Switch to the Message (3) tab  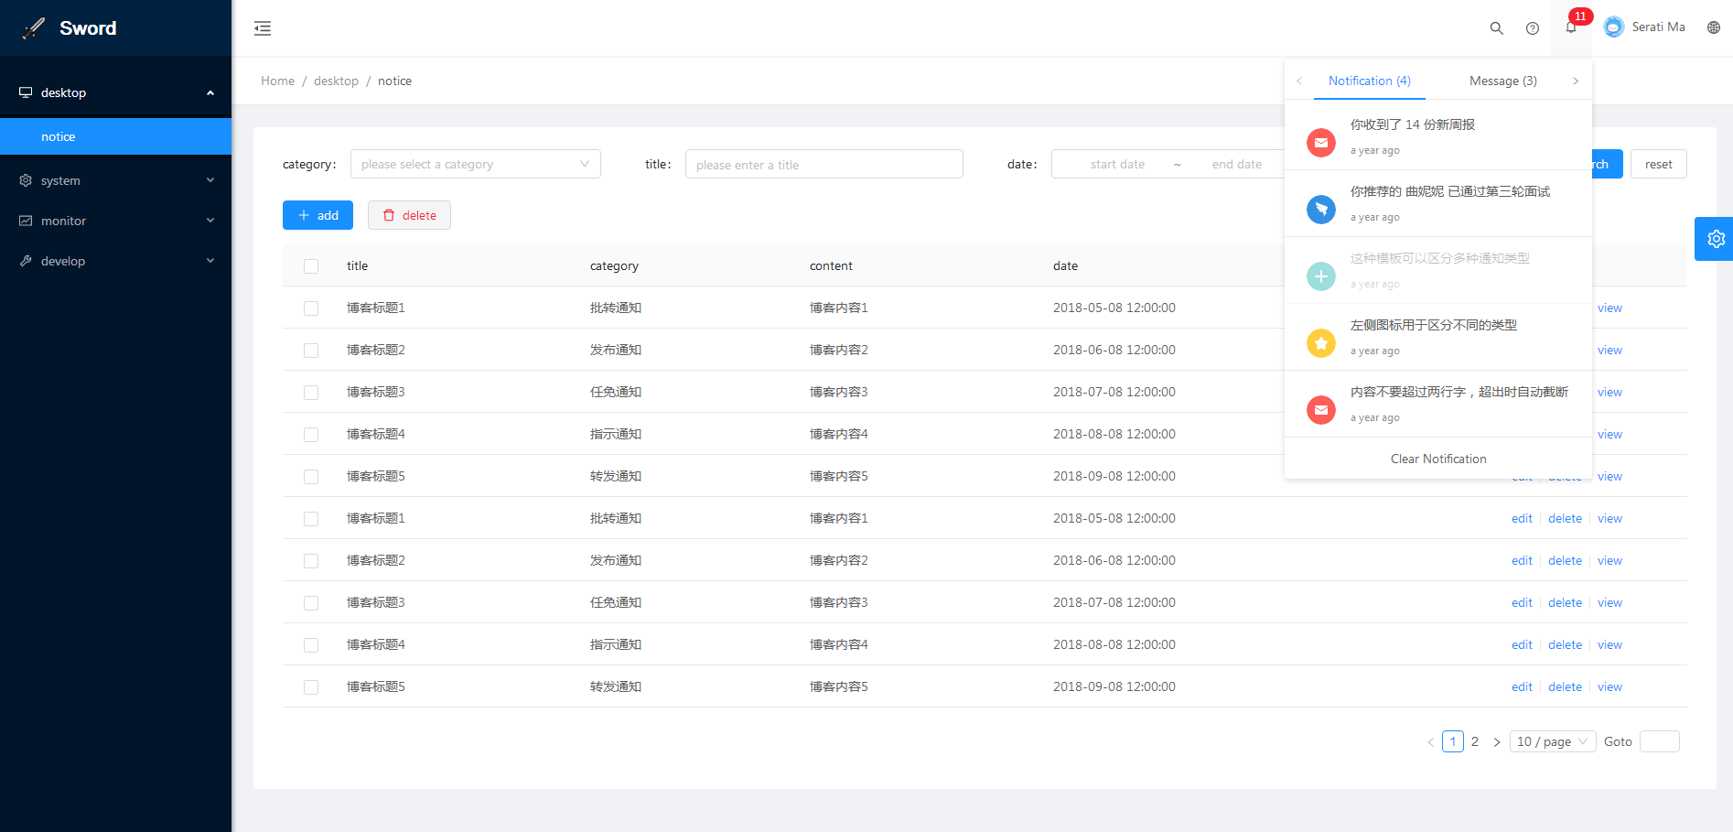[x=1502, y=81]
